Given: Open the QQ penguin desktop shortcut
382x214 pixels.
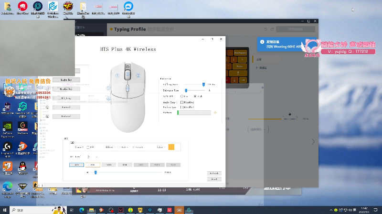Looking at the screenshot, I should point(22,168).
